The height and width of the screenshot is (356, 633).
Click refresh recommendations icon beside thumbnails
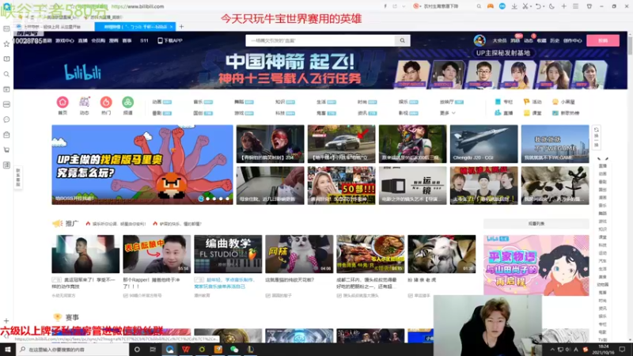[x=597, y=130]
